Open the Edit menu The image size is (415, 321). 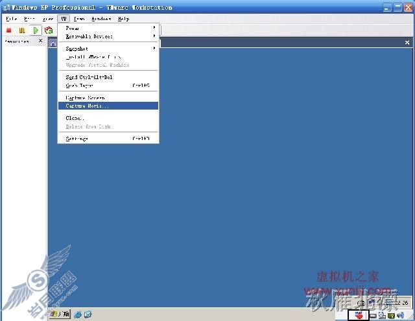[x=29, y=19]
